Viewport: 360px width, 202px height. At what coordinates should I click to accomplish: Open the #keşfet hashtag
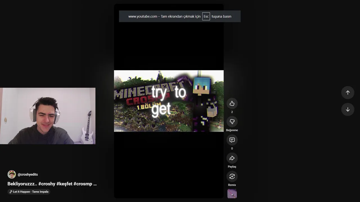tap(64, 184)
